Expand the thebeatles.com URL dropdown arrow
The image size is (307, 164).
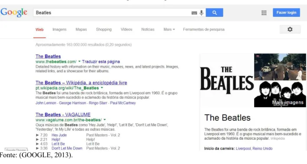(x=79, y=61)
